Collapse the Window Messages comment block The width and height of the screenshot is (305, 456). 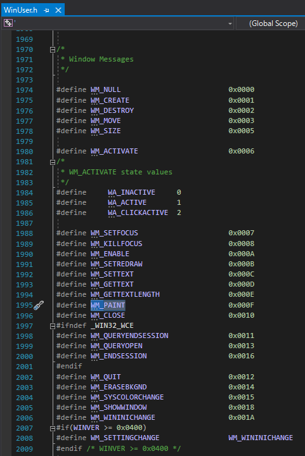(x=53, y=49)
